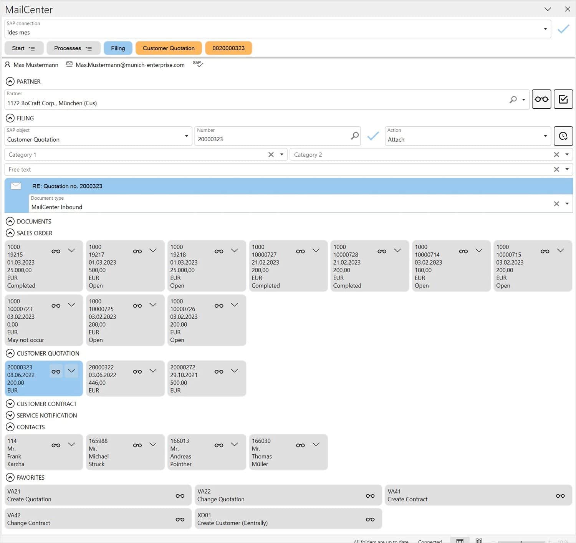Clear the Category 2 field
Screen dimensions: 576x543
[x=556, y=154]
